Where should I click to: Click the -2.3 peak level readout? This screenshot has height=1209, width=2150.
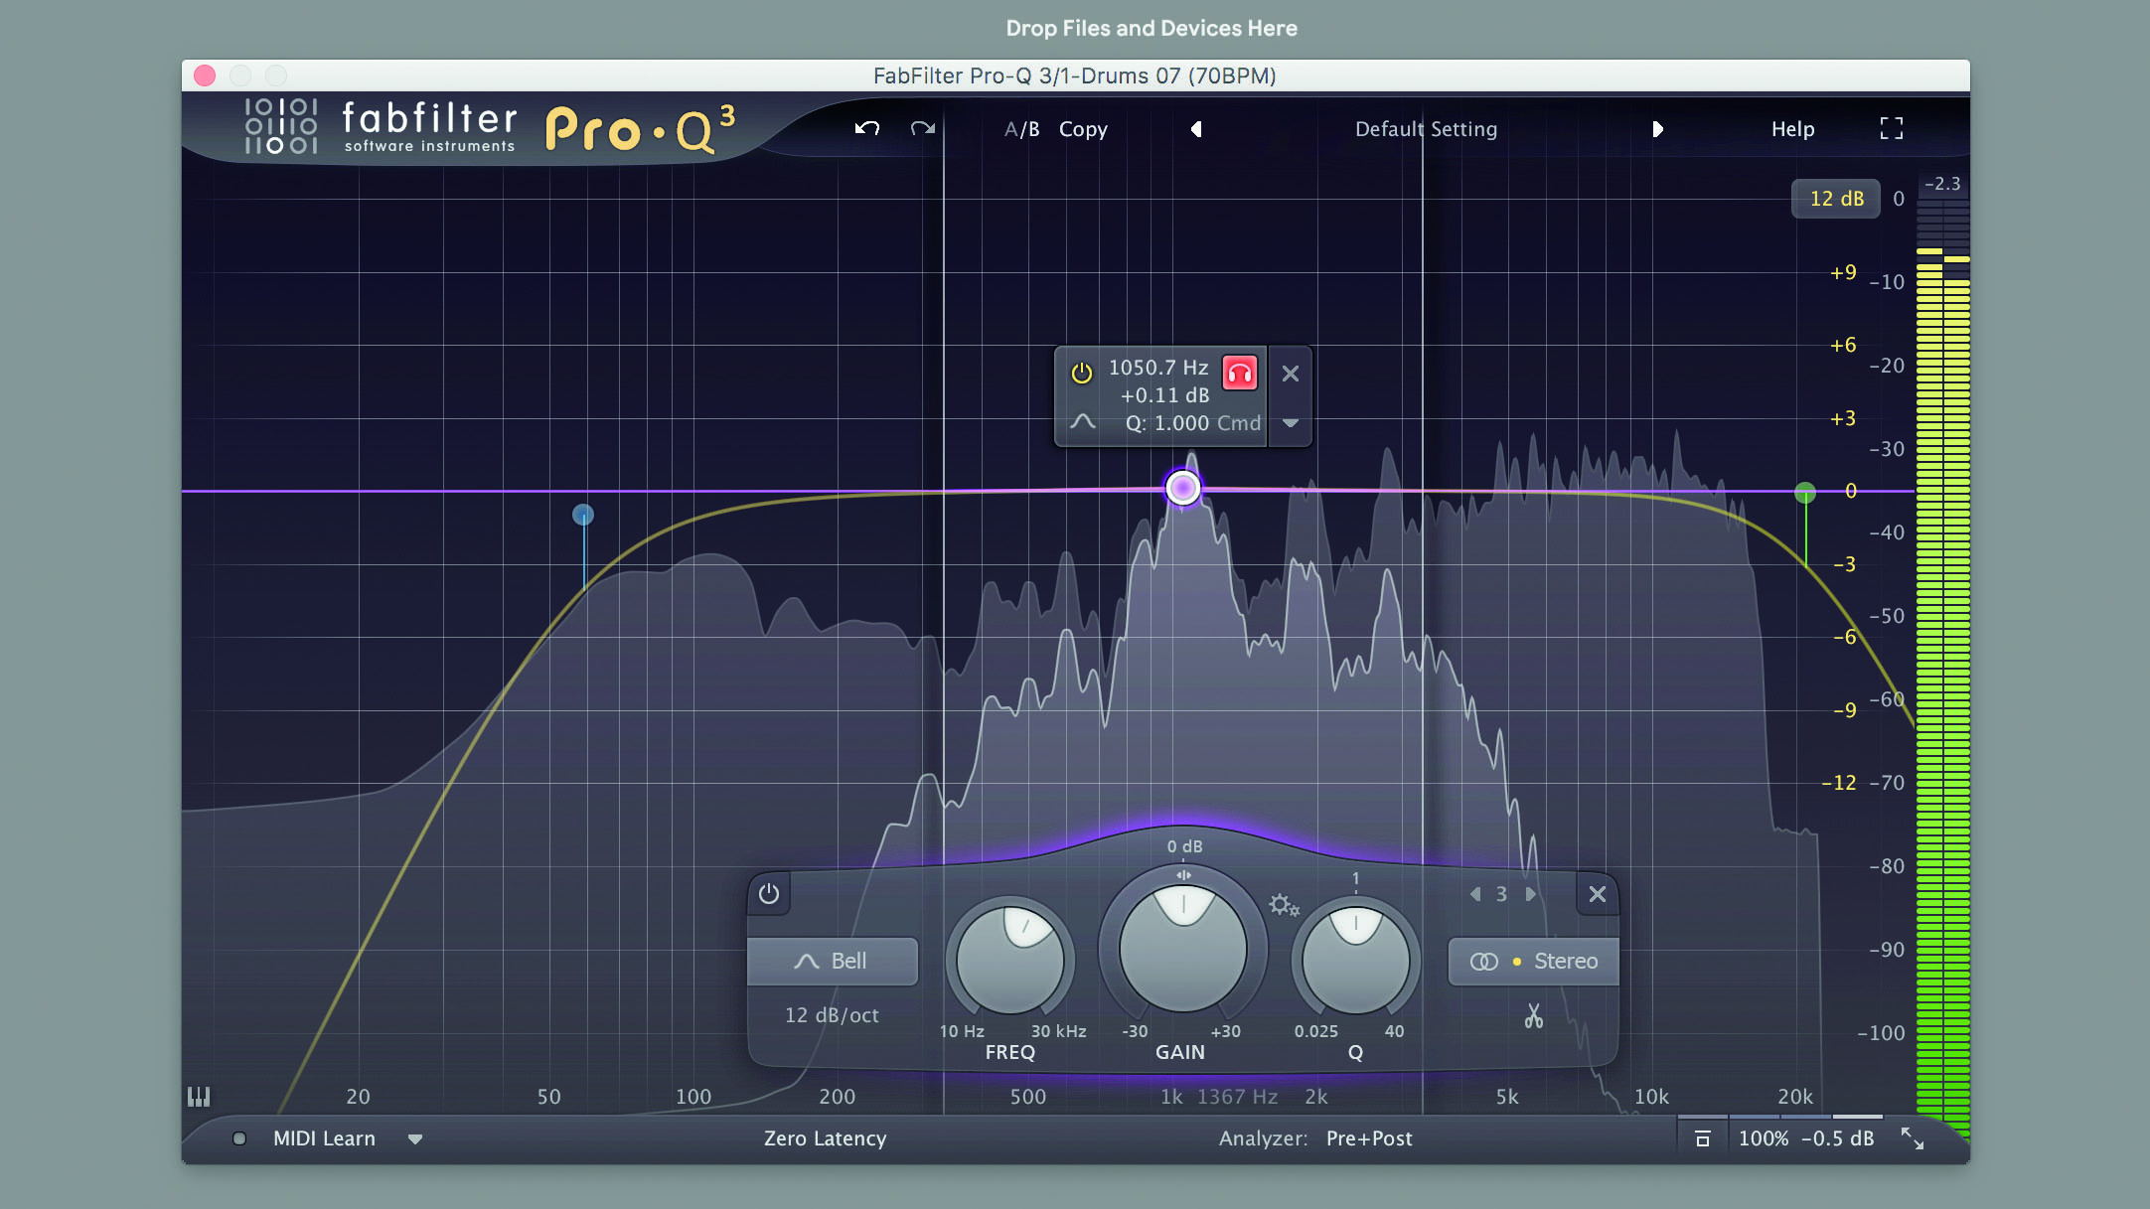[1942, 184]
